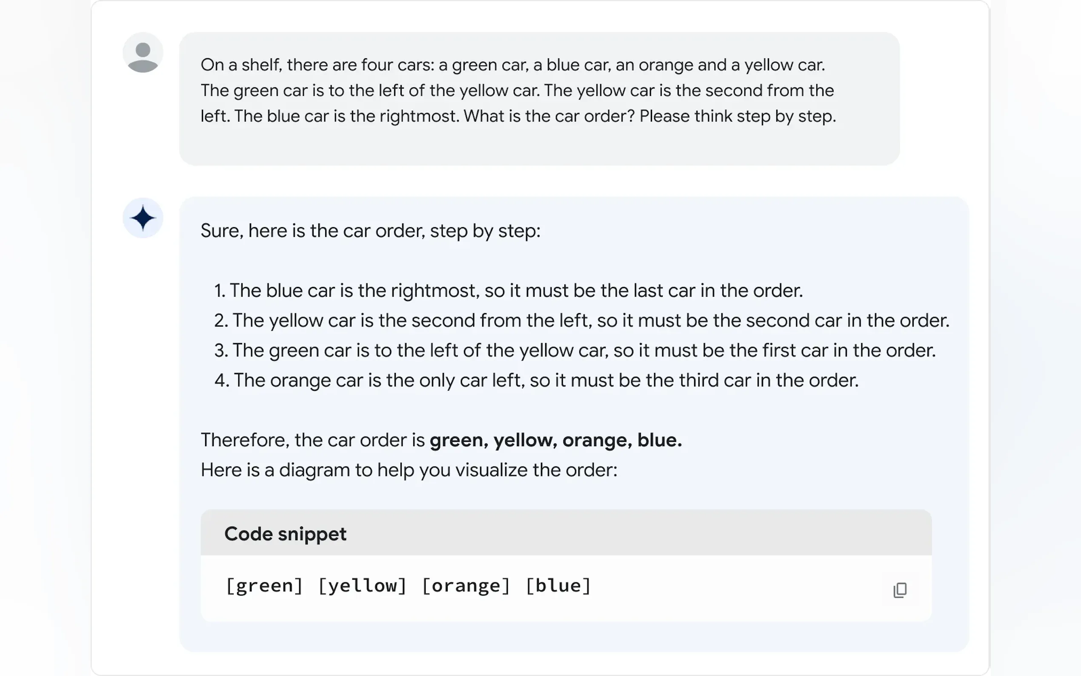Click "[orange]" in the code block

tap(466, 586)
